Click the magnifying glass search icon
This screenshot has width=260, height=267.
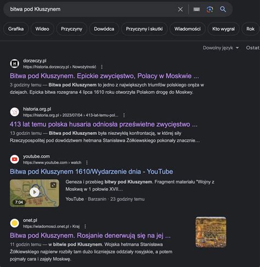pos(223,9)
